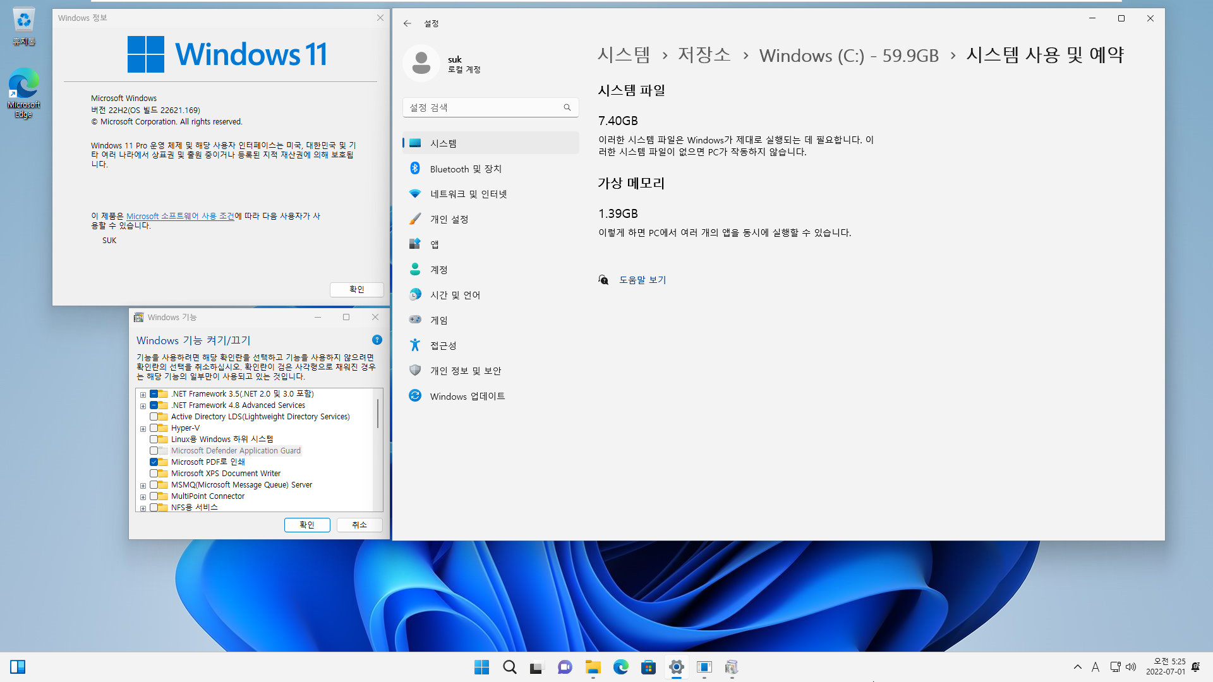Click Microsoft Edge icon in taskbar
Image resolution: width=1213 pixels, height=682 pixels.
click(x=620, y=667)
